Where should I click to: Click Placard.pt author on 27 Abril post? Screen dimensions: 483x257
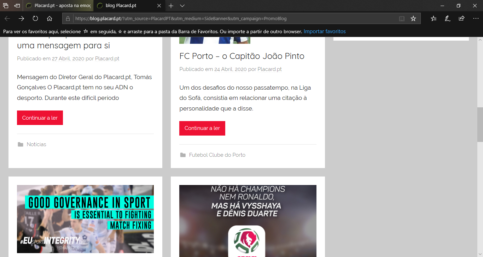pyautogui.click(x=107, y=59)
